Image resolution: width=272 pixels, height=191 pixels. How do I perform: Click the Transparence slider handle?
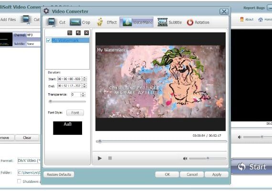coord(50,101)
